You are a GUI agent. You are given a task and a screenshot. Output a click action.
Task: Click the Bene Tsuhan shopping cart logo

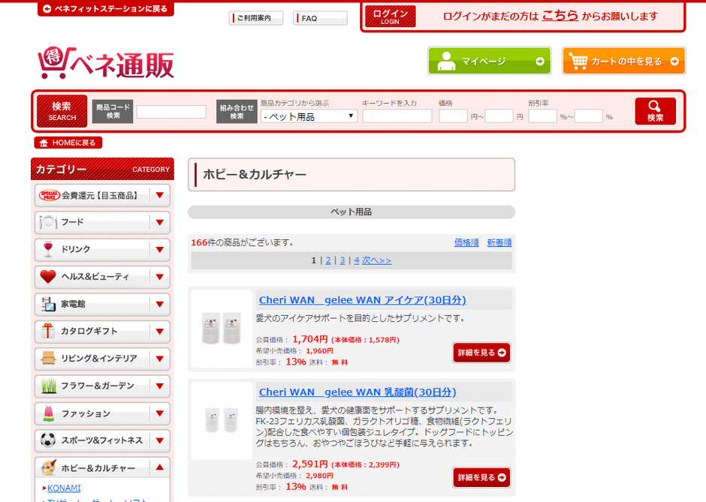(x=106, y=65)
